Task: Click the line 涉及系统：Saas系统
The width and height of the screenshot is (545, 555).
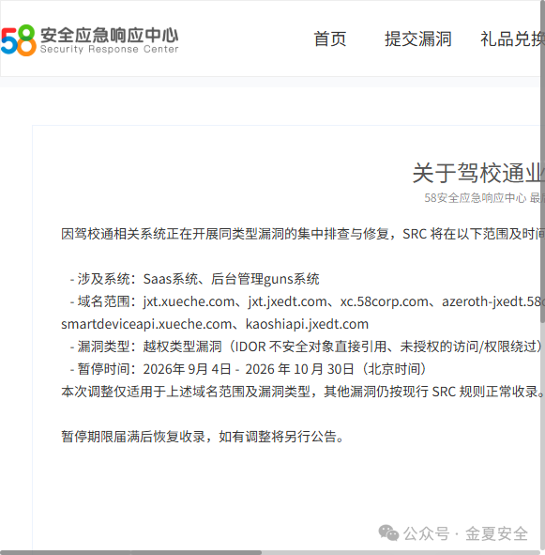Action: coord(194,279)
